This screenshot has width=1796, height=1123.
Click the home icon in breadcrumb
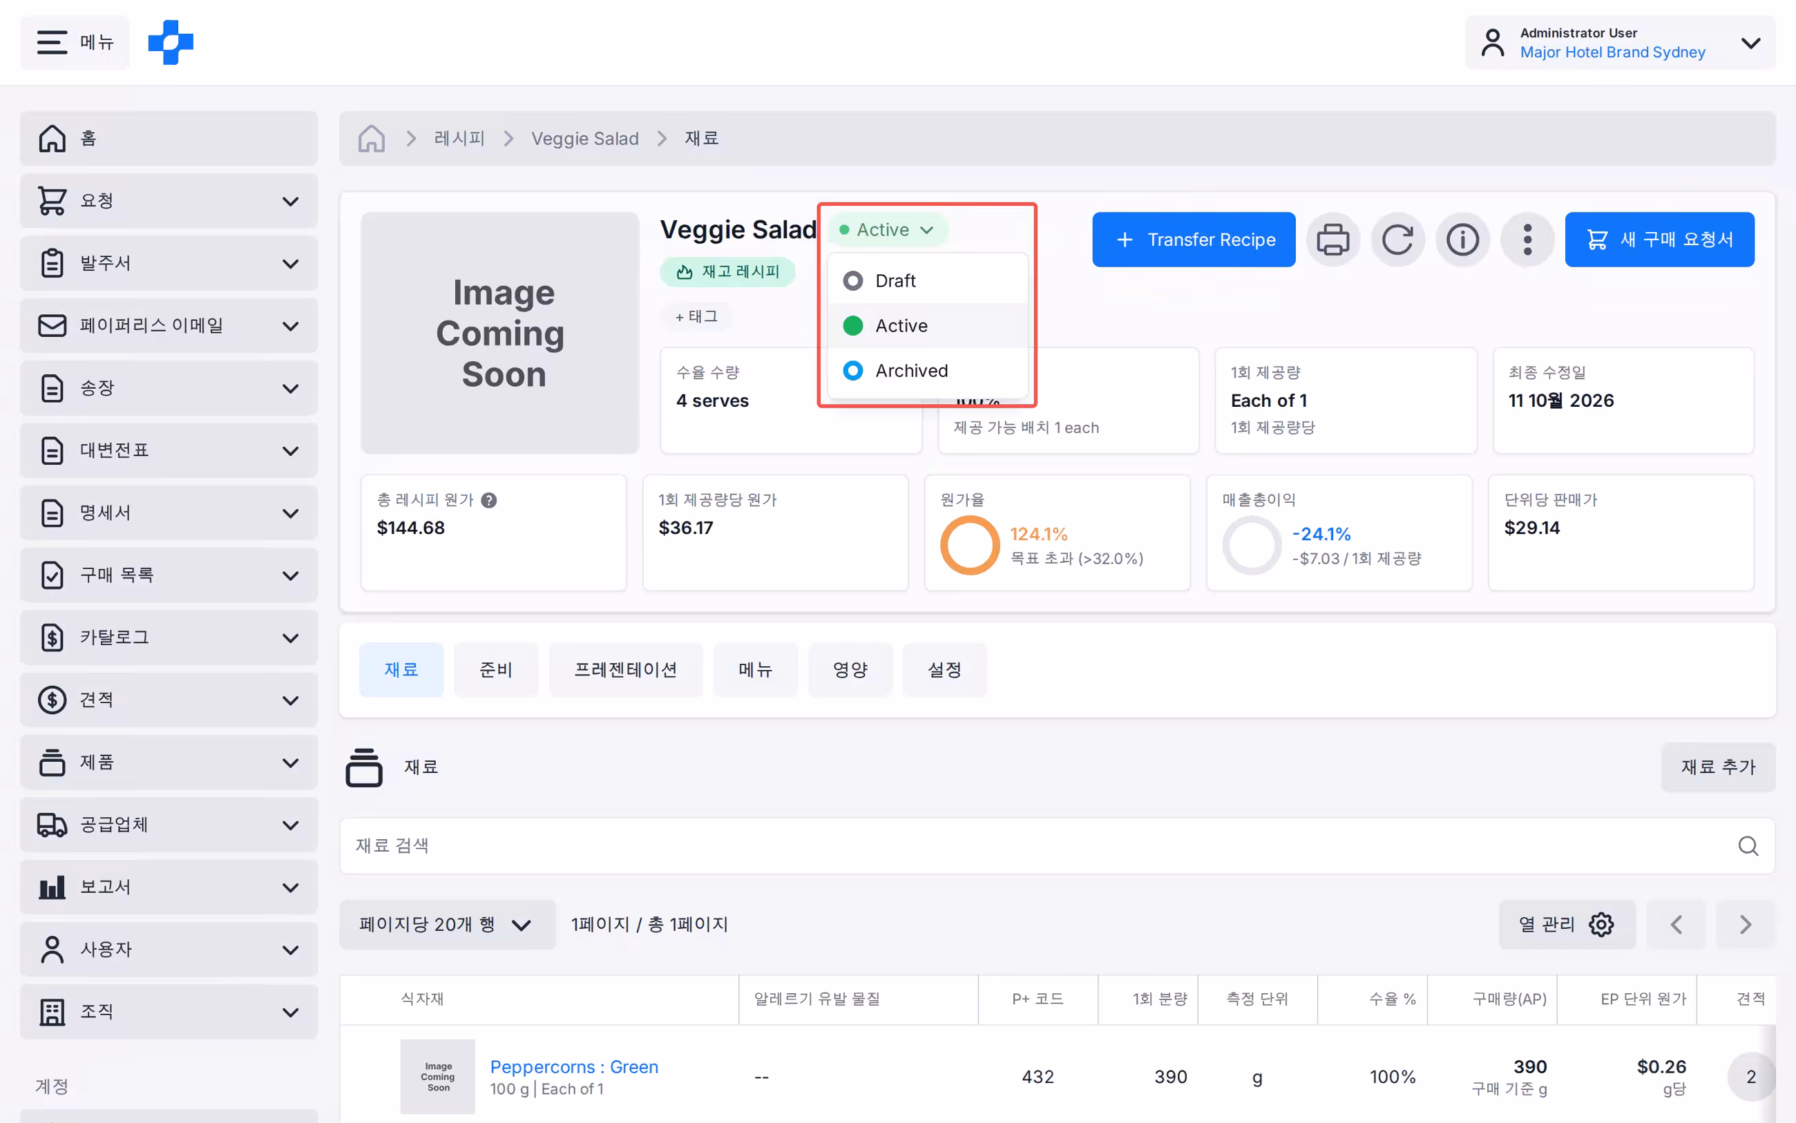coord(372,138)
